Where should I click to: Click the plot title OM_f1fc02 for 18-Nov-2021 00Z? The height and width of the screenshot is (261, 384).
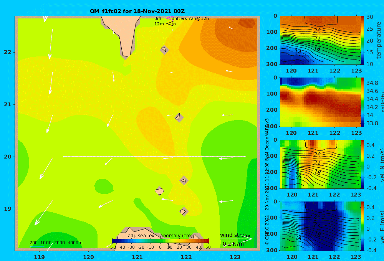137,11
